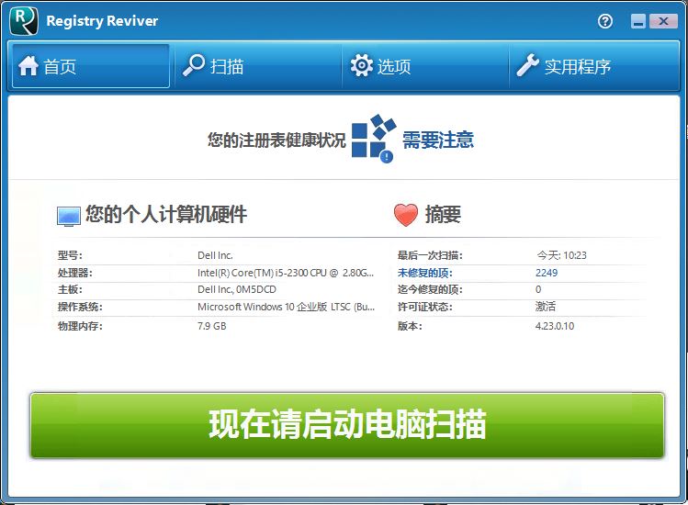The image size is (688, 505).
Task: Click the 您的个人计算机硬件 heading
Action: pyautogui.click(x=166, y=215)
